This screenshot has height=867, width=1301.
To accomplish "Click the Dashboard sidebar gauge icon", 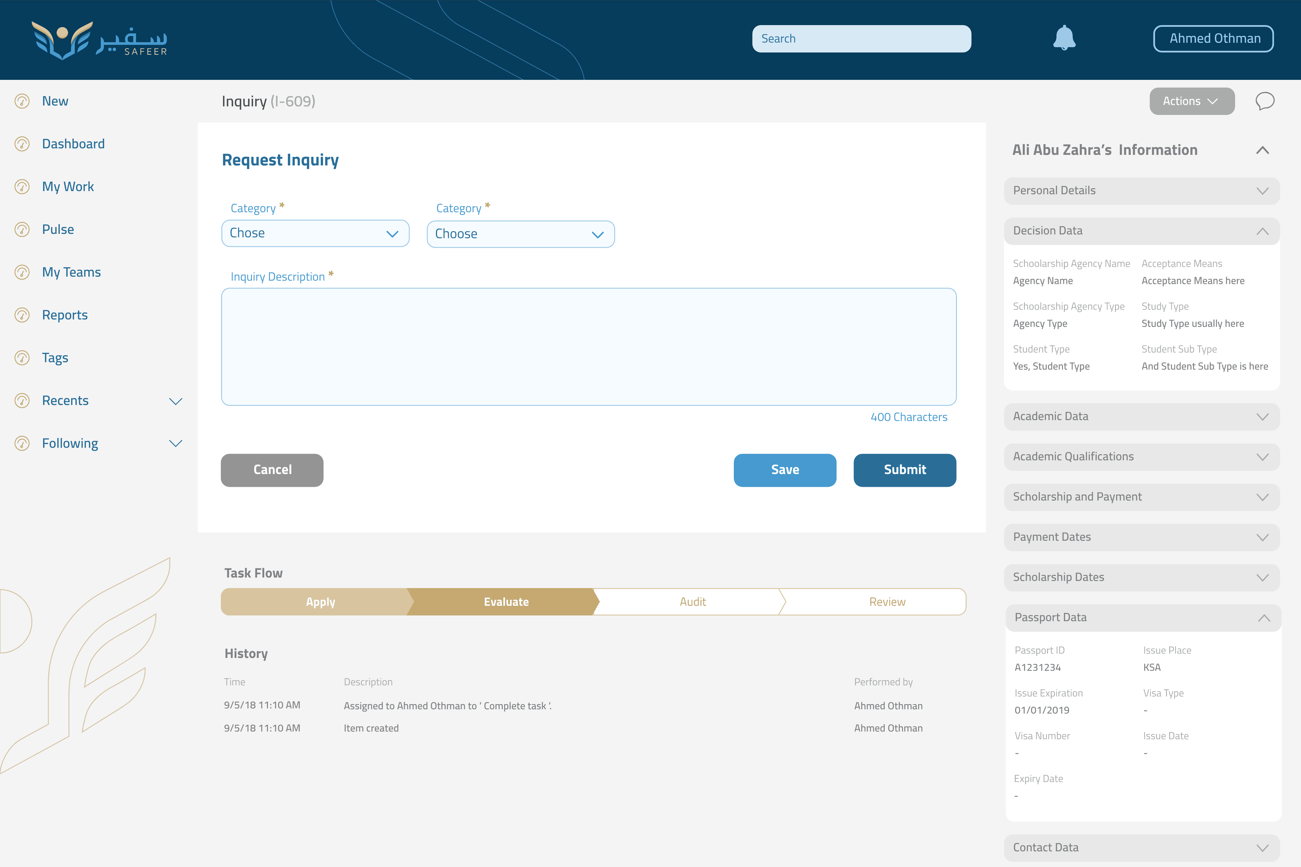I will tap(22, 144).
